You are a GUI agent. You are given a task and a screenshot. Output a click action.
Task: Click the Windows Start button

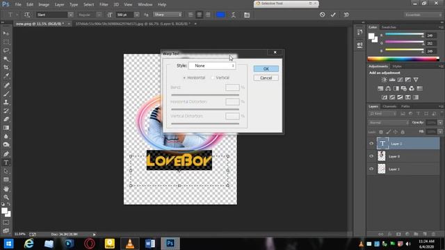click(8, 244)
